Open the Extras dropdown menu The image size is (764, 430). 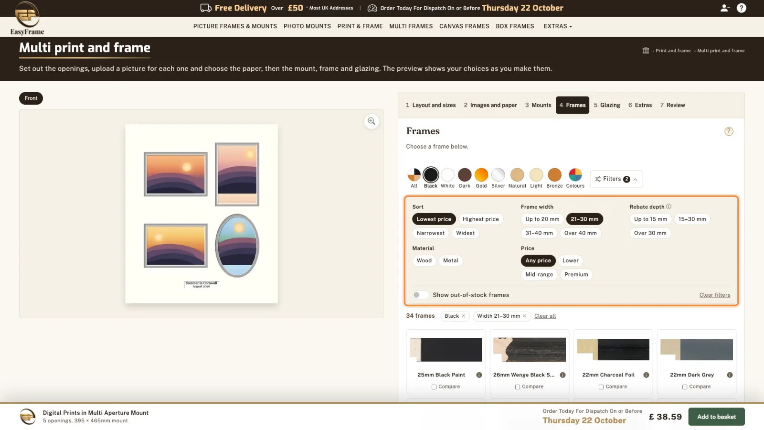click(x=558, y=26)
